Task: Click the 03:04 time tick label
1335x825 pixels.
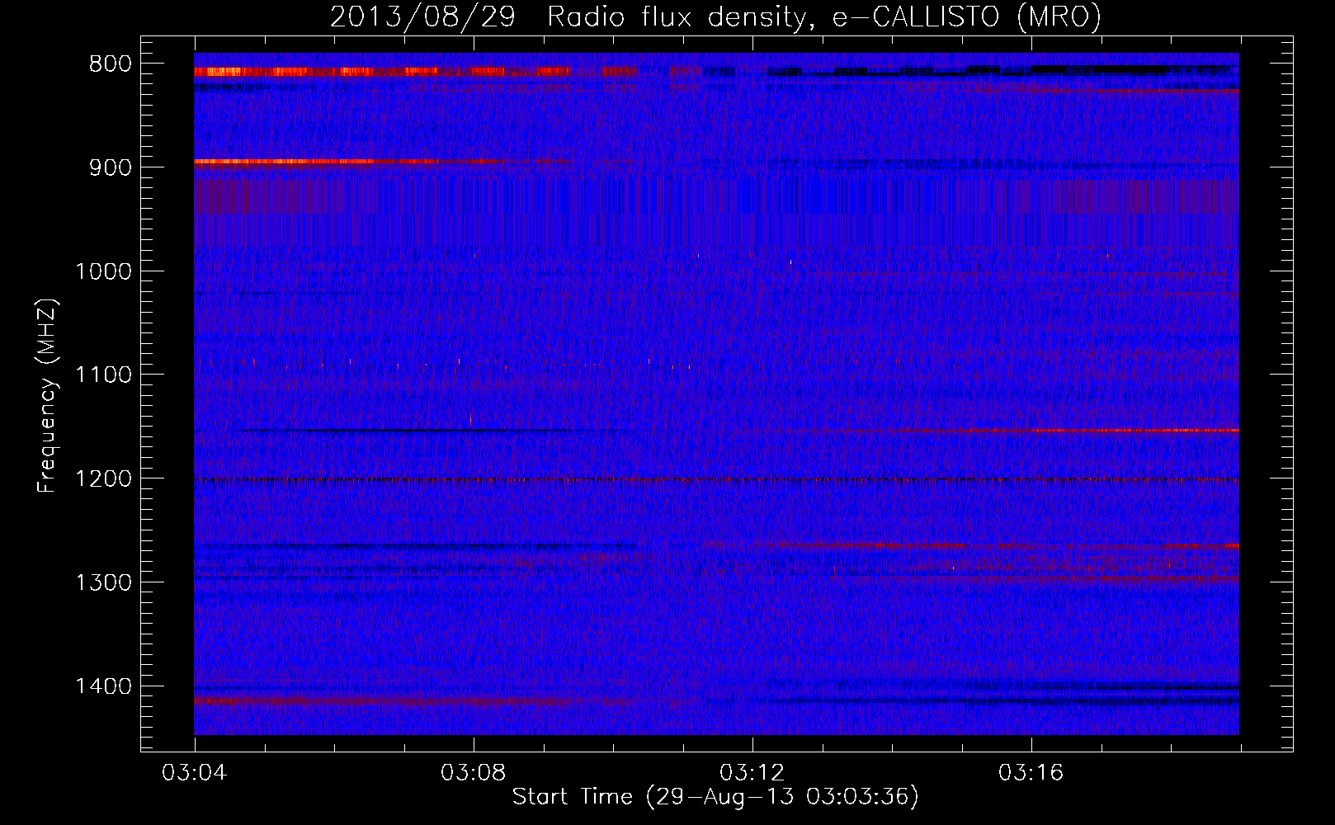Action: pyautogui.click(x=195, y=773)
